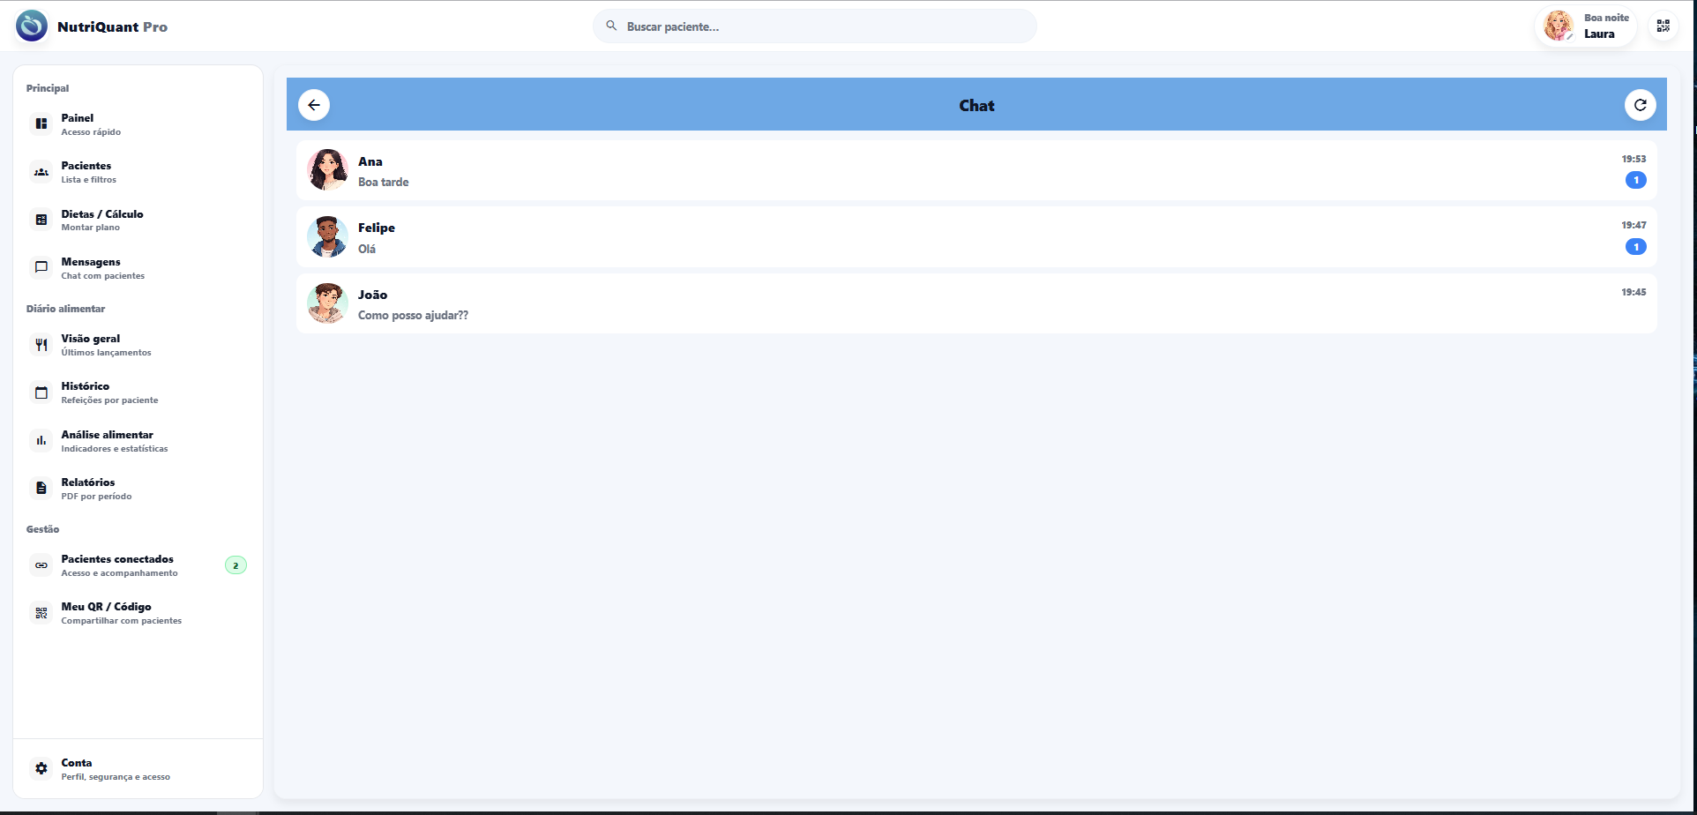The width and height of the screenshot is (1697, 815).
Task: Click the Conta settings gear icon
Action: (x=41, y=769)
